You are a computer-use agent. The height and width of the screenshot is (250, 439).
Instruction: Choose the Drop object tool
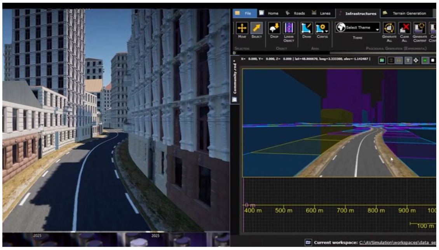[x=274, y=28]
